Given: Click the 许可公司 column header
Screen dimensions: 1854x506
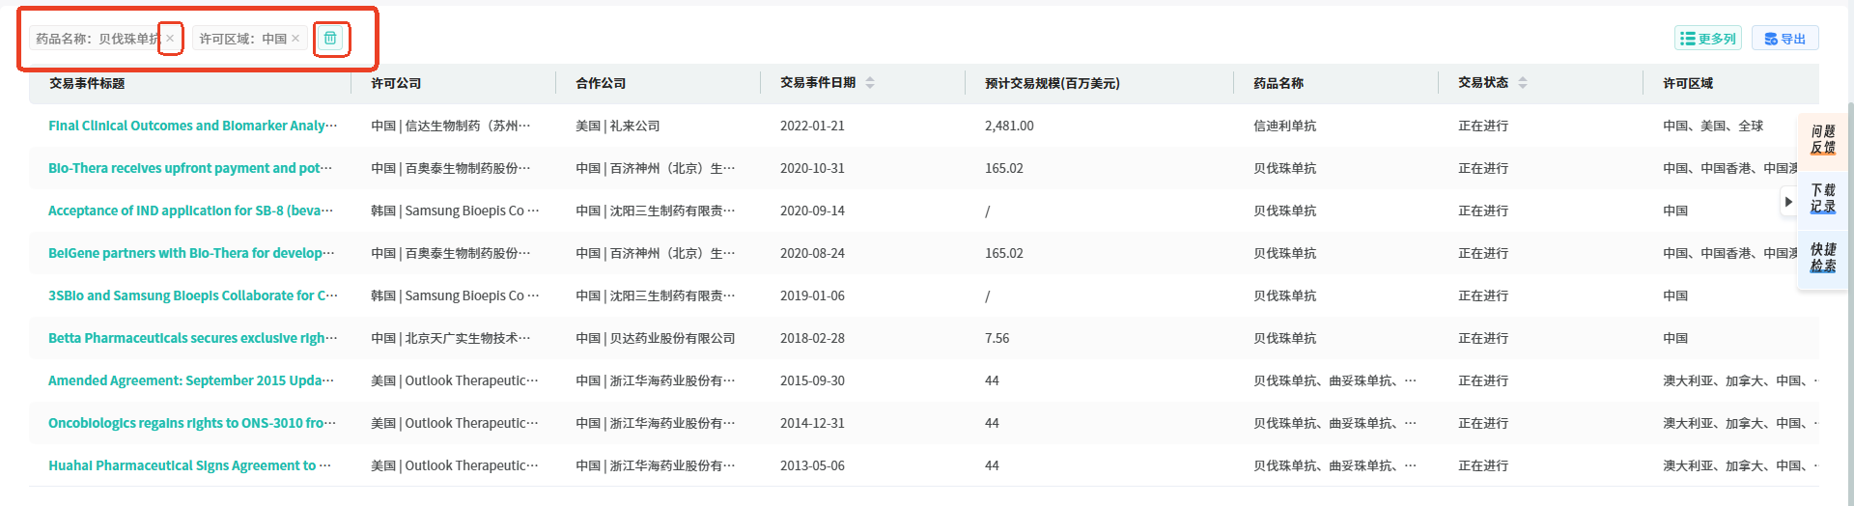Looking at the screenshot, I should point(396,83).
